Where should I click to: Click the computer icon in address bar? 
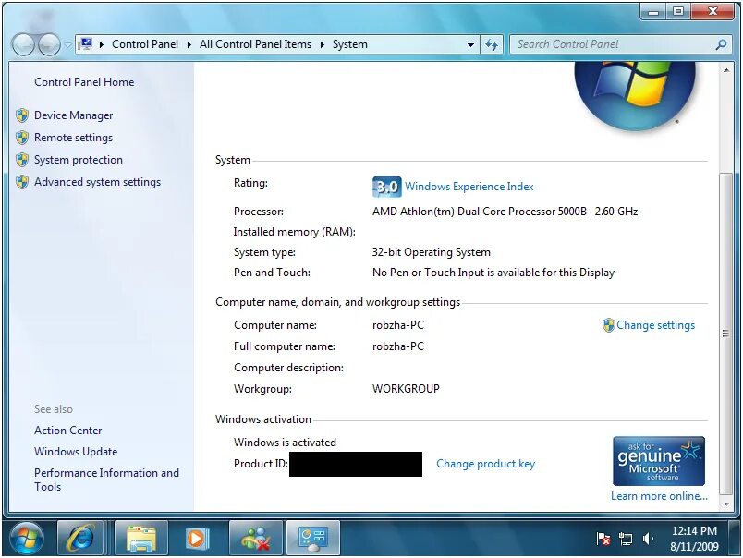(x=85, y=44)
